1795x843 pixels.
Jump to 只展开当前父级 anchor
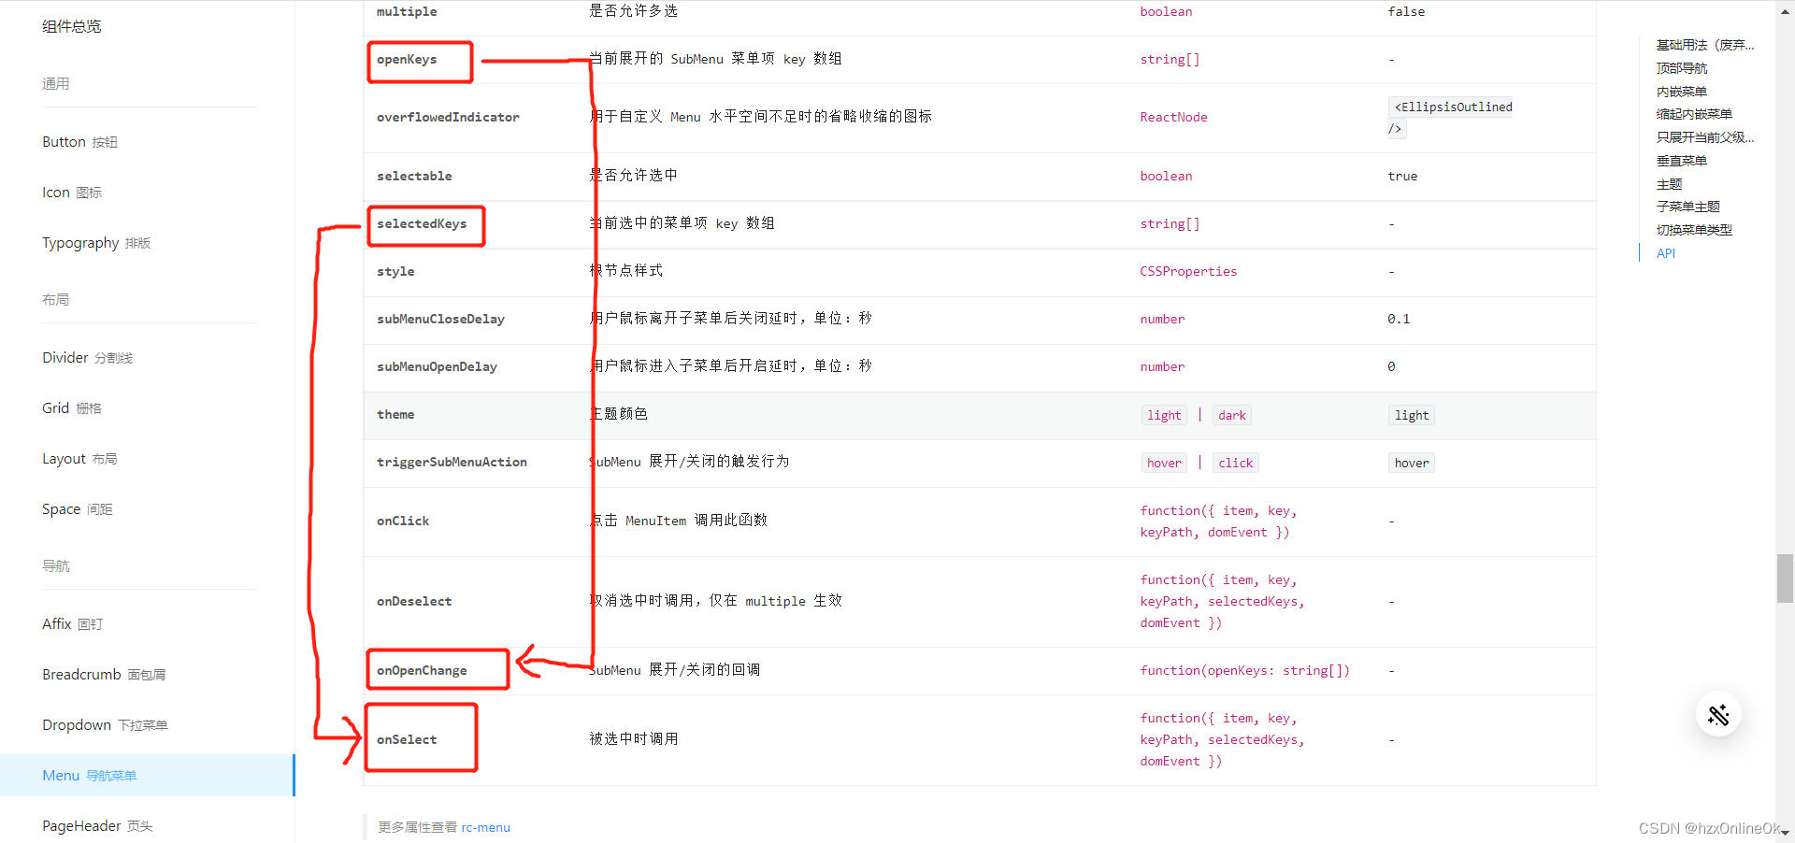tap(1705, 137)
